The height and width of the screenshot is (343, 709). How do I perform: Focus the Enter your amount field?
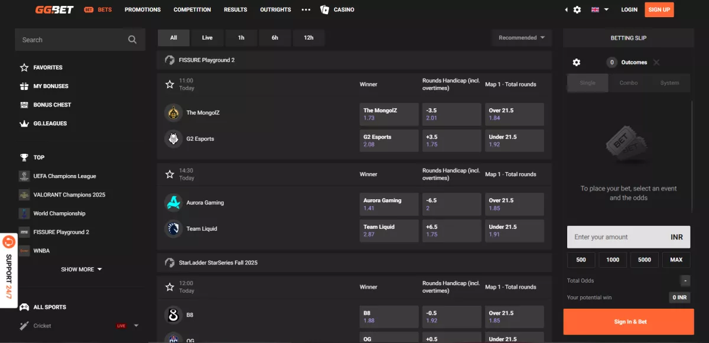tap(629, 237)
